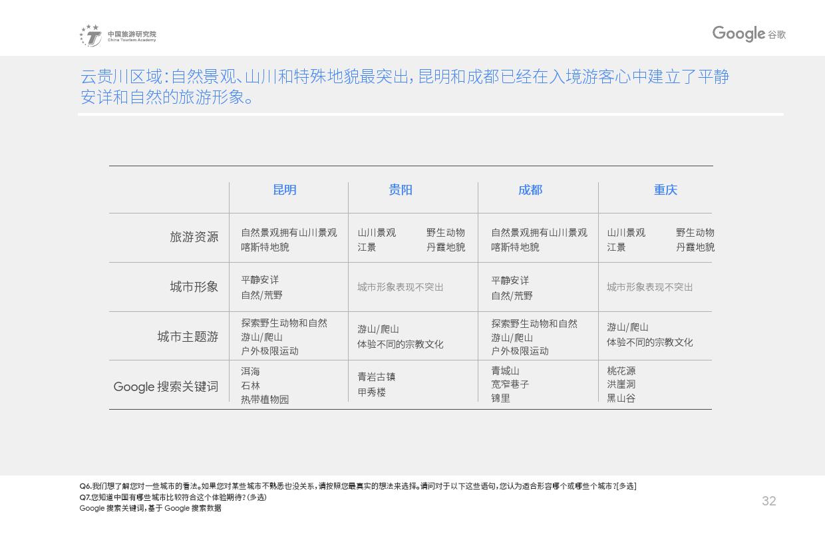825x550 pixels.
Task: Click the 重庆 column header
Action: click(x=665, y=190)
